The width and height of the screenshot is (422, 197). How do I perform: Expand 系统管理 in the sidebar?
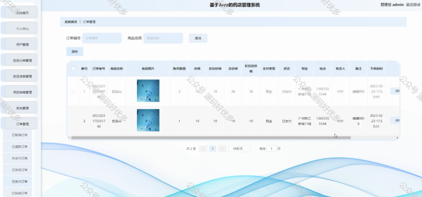(x=19, y=108)
